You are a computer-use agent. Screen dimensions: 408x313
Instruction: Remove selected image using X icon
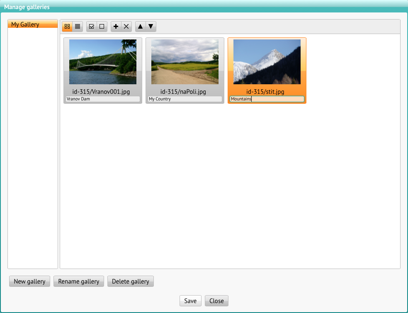[x=126, y=26]
